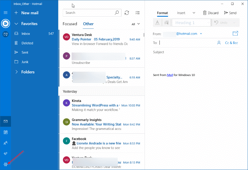Open the People app icon
The width and height of the screenshot is (248, 170).
click(x=6, y=143)
